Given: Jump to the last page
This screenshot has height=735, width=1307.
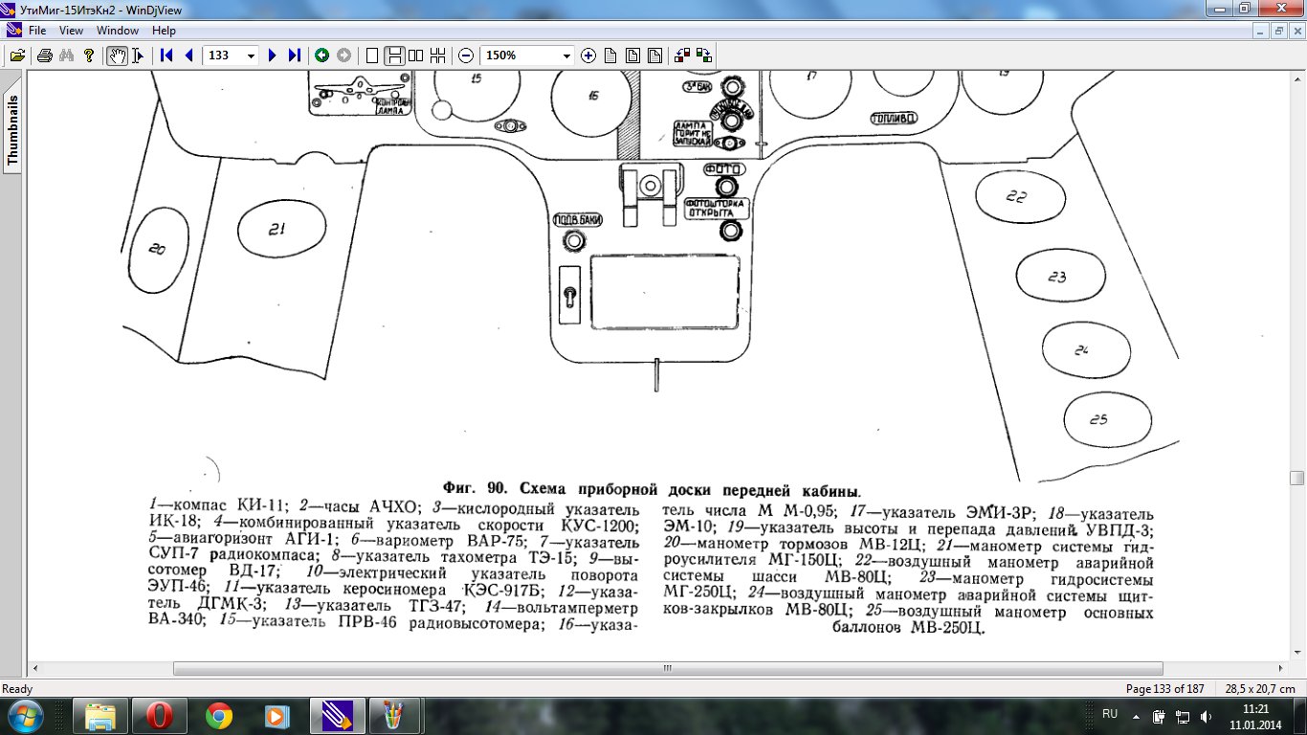Looking at the screenshot, I should (x=295, y=56).
